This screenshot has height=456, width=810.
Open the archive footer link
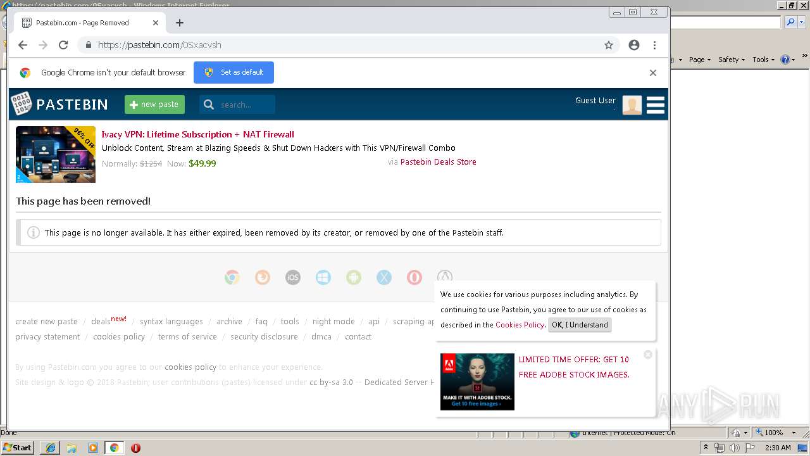(229, 322)
